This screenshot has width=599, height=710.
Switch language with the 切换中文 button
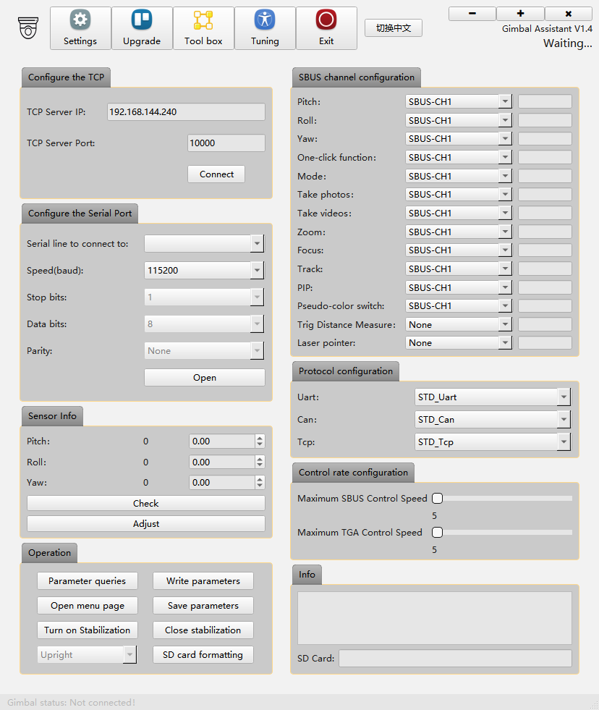click(394, 28)
